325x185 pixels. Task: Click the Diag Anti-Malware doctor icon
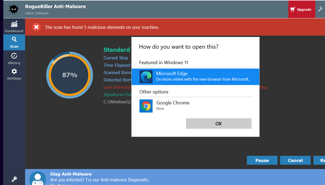38,178
